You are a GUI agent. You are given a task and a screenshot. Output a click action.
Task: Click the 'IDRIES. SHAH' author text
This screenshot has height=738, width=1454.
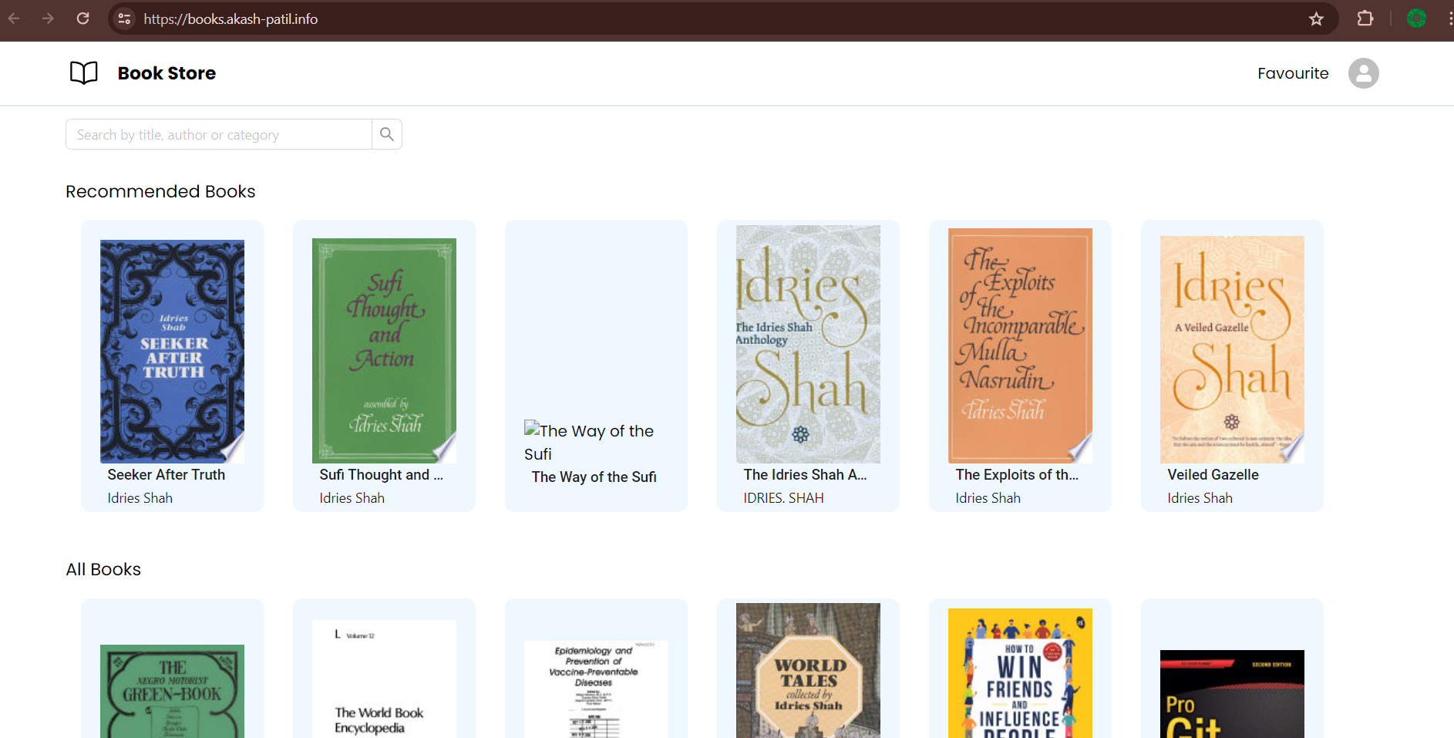(x=784, y=498)
